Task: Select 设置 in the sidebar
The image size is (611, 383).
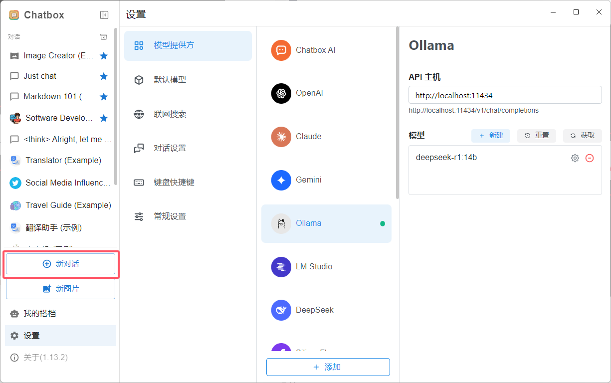Action: [60, 336]
